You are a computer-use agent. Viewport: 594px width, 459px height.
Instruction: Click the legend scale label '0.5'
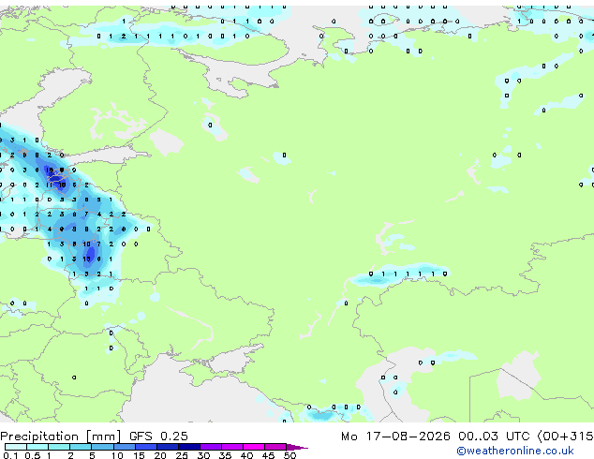33,455
